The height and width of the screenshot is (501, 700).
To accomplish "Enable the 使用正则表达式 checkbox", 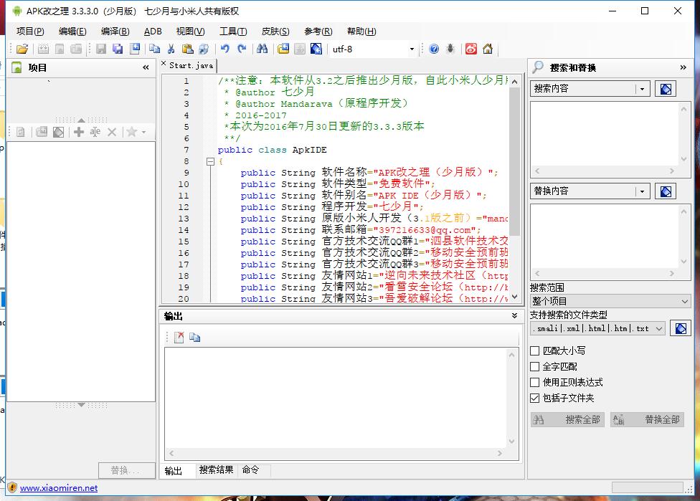I will 535,383.
